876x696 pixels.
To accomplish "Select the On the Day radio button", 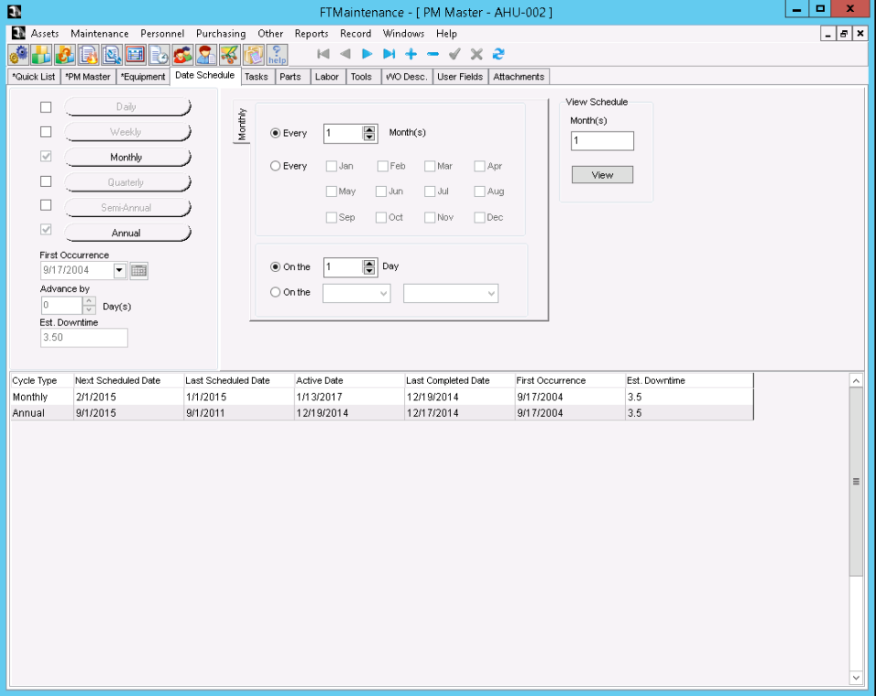I will point(275,267).
